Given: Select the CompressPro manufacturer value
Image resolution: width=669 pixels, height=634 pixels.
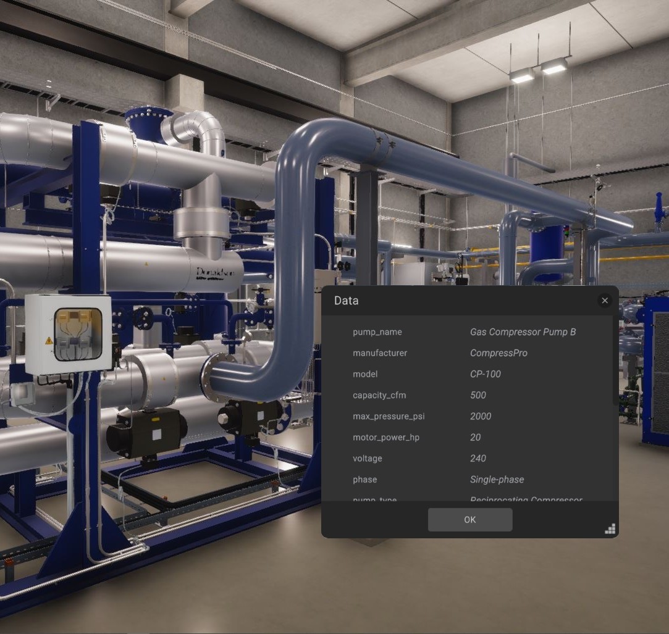Looking at the screenshot, I should [x=499, y=353].
